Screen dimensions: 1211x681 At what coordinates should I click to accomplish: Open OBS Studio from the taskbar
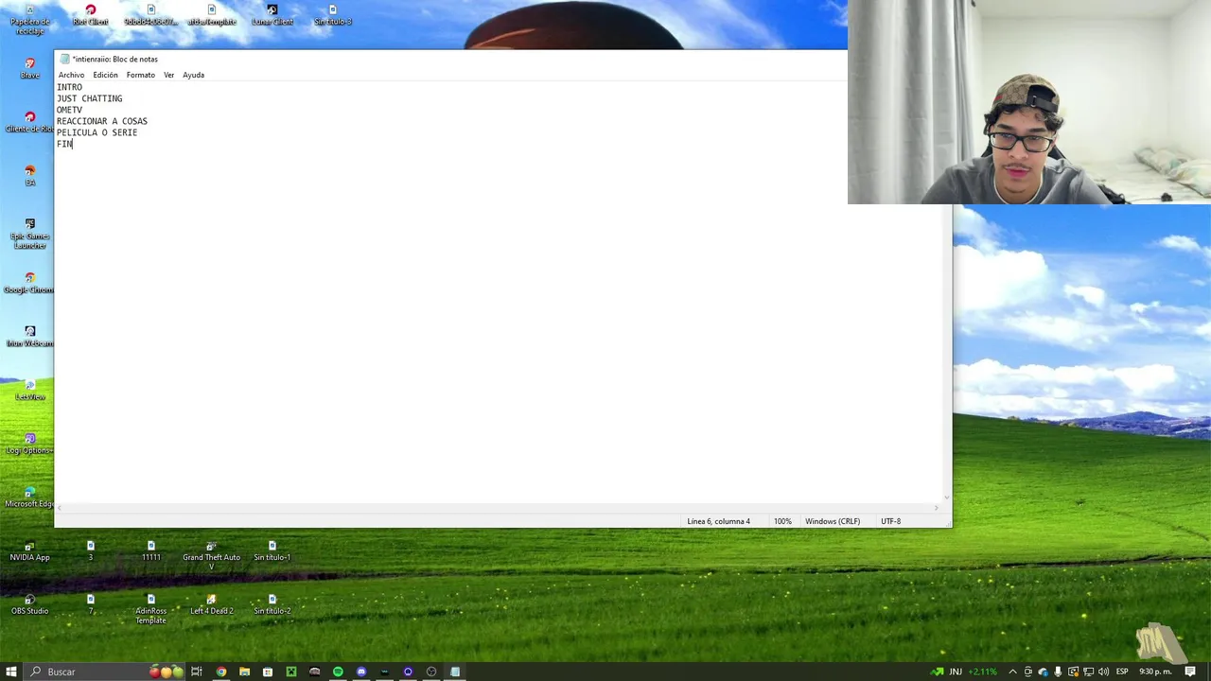pos(431,672)
